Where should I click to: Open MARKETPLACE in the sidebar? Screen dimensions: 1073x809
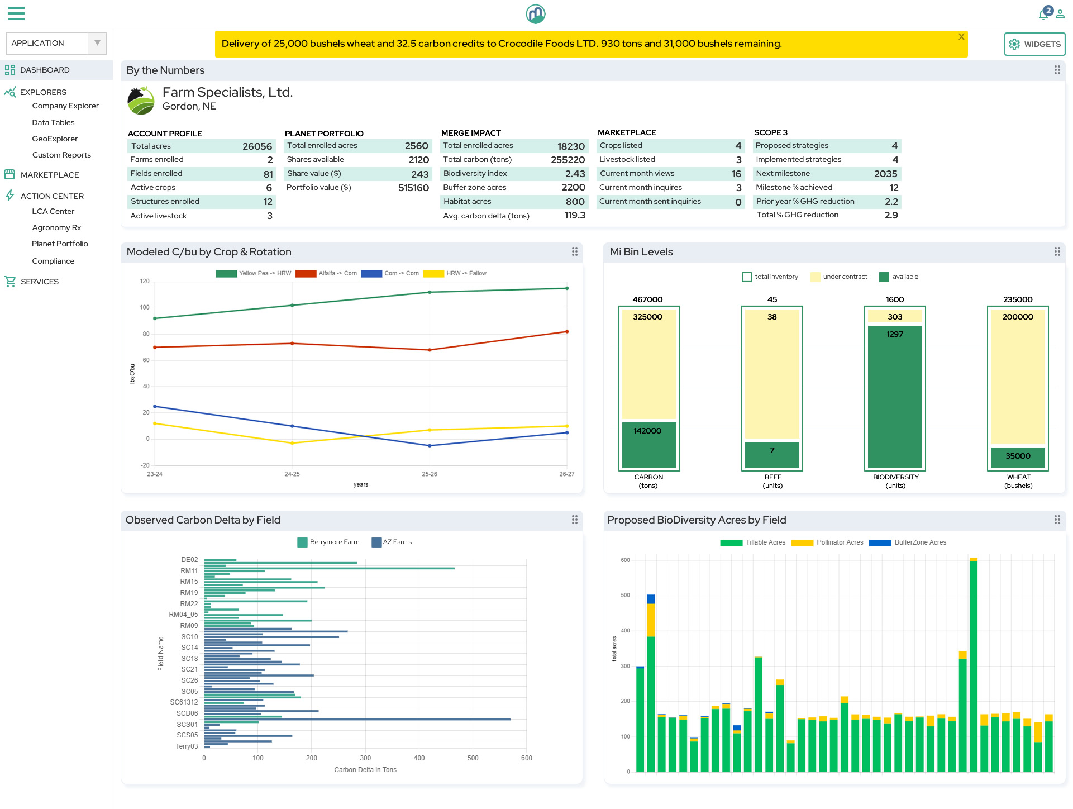coord(50,175)
